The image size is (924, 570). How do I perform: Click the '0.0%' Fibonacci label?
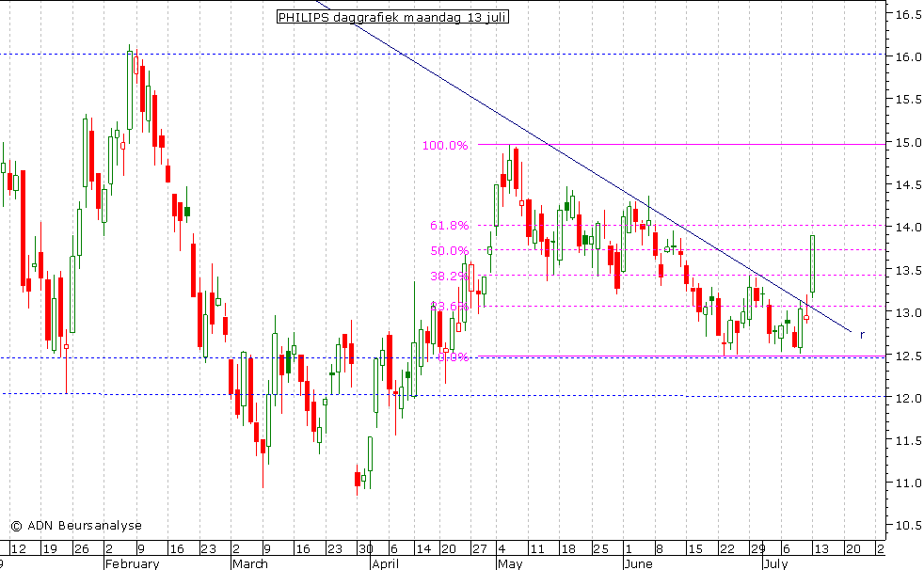pos(454,356)
